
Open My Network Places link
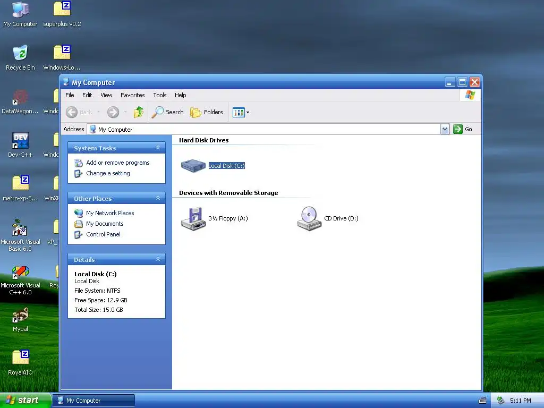point(110,213)
